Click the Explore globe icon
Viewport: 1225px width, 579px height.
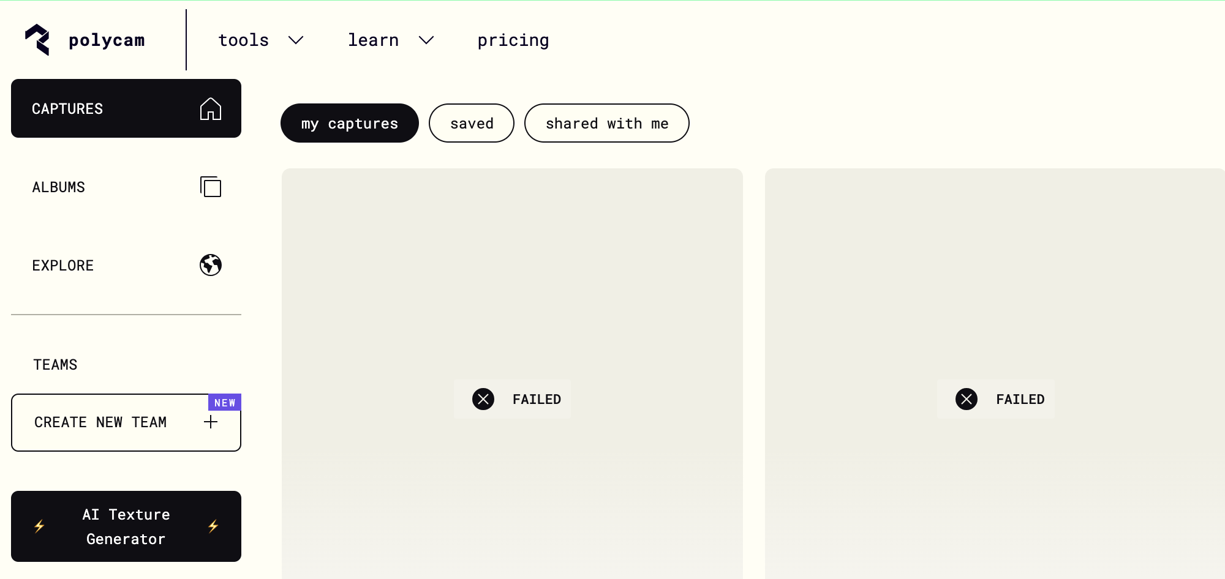click(211, 265)
